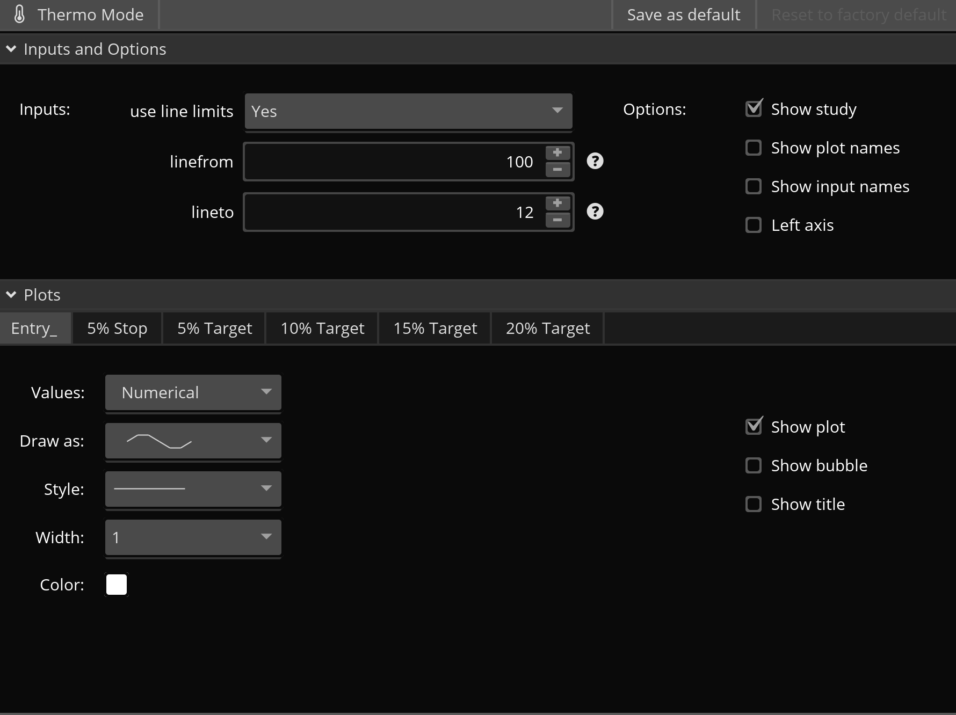
Task: Open help for the lineto input
Action: [595, 211]
